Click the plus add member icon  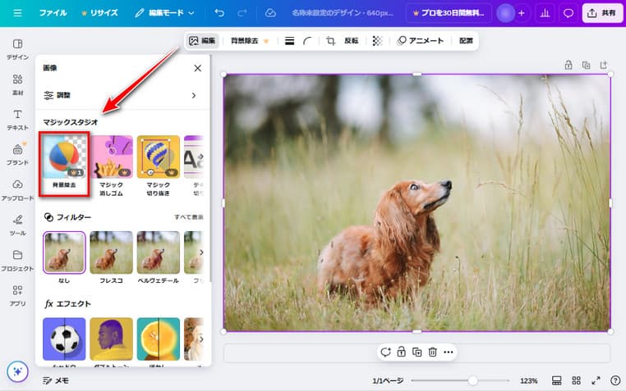tap(522, 13)
